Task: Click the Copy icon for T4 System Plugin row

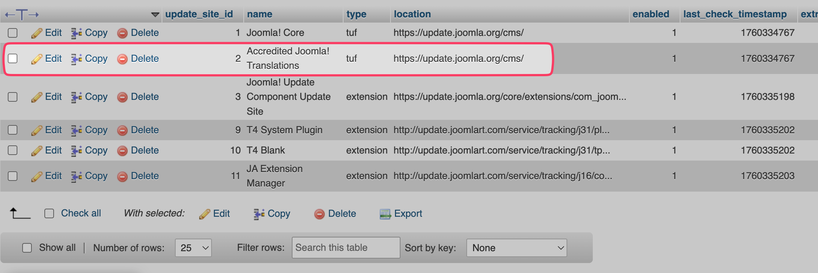Action: tap(77, 130)
